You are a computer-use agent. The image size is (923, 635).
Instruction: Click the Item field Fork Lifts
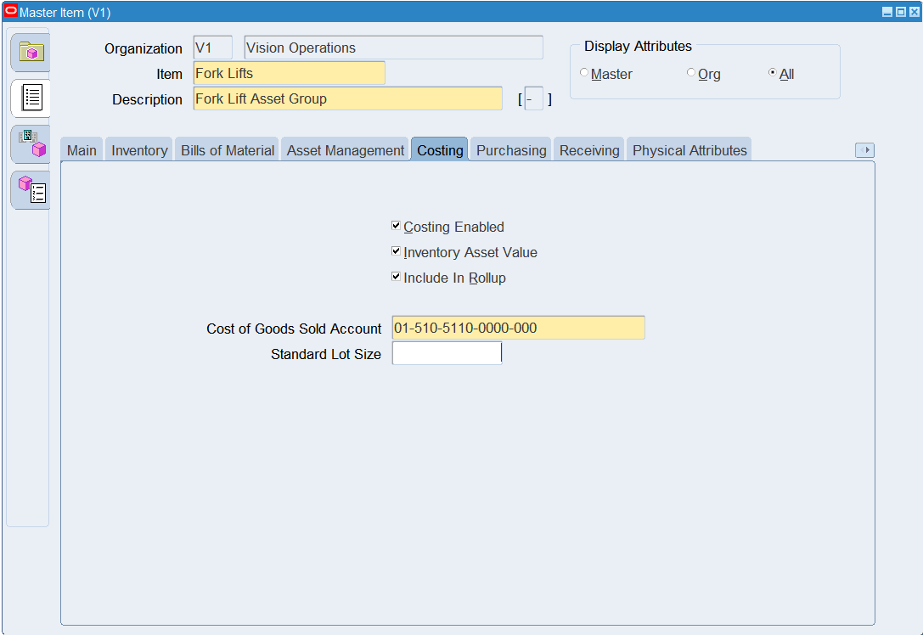(289, 74)
